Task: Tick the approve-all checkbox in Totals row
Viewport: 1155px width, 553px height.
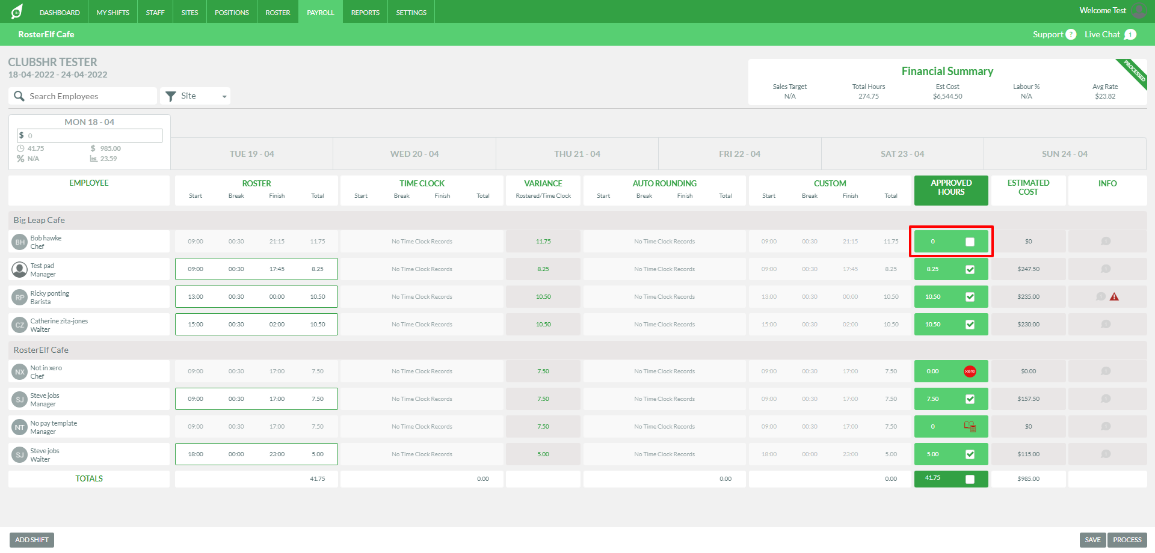Action: (970, 479)
